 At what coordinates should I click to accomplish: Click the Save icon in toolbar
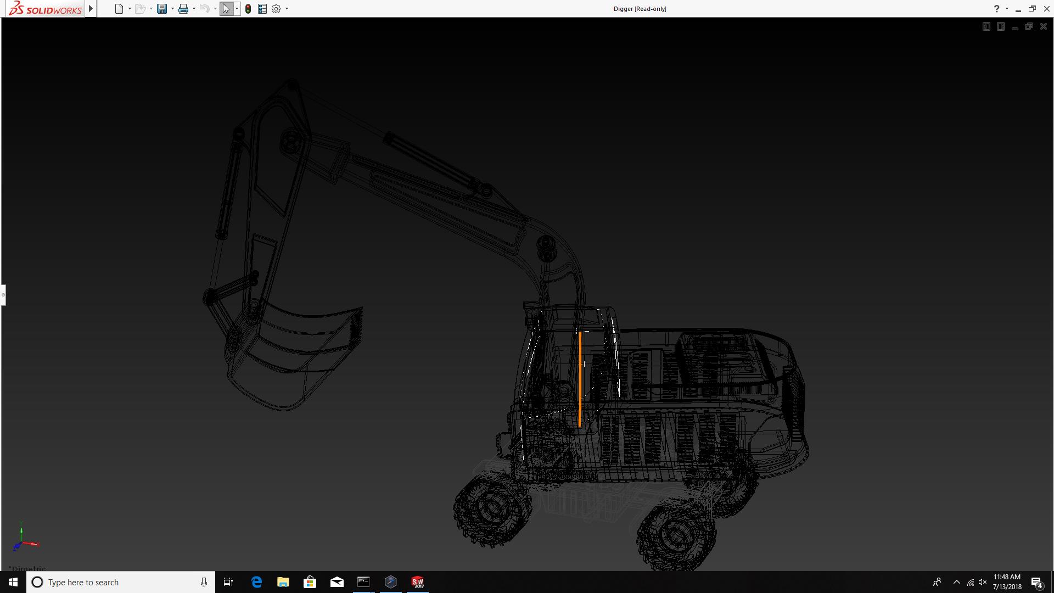[161, 9]
